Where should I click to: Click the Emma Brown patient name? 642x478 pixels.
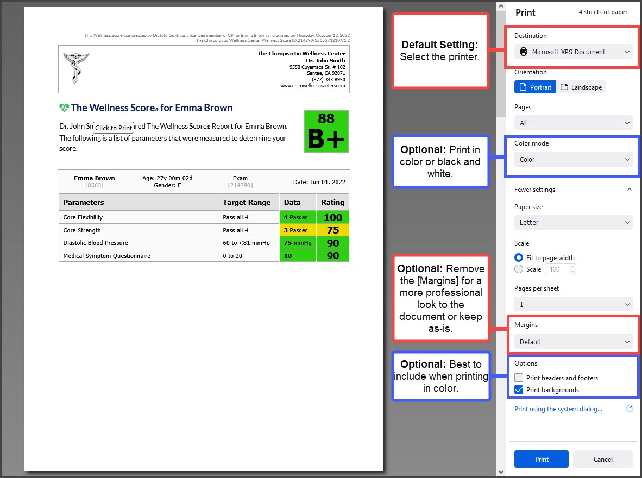[x=94, y=178]
